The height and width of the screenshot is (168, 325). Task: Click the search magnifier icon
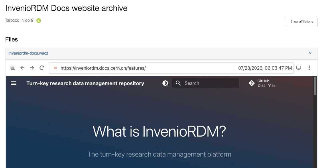tap(178, 83)
